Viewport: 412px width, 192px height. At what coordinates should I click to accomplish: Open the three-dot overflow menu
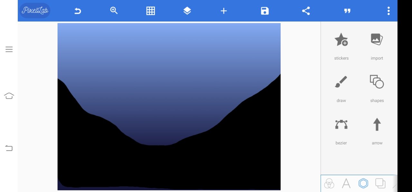tap(389, 11)
